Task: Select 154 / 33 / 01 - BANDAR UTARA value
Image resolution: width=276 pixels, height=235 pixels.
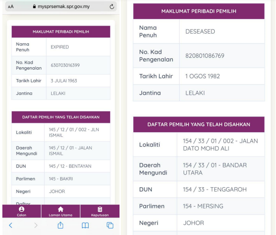Action: pyautogui.click(x=215, y=169)
